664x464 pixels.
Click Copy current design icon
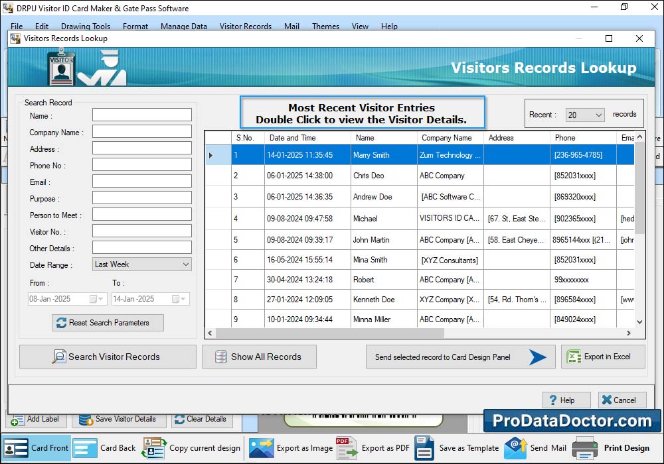154,448
